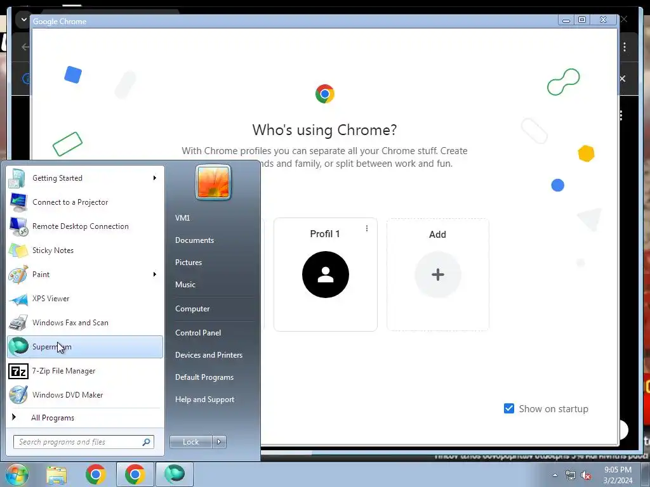
Task: Open Devices and Printers
Action: [x=208, y=355]
